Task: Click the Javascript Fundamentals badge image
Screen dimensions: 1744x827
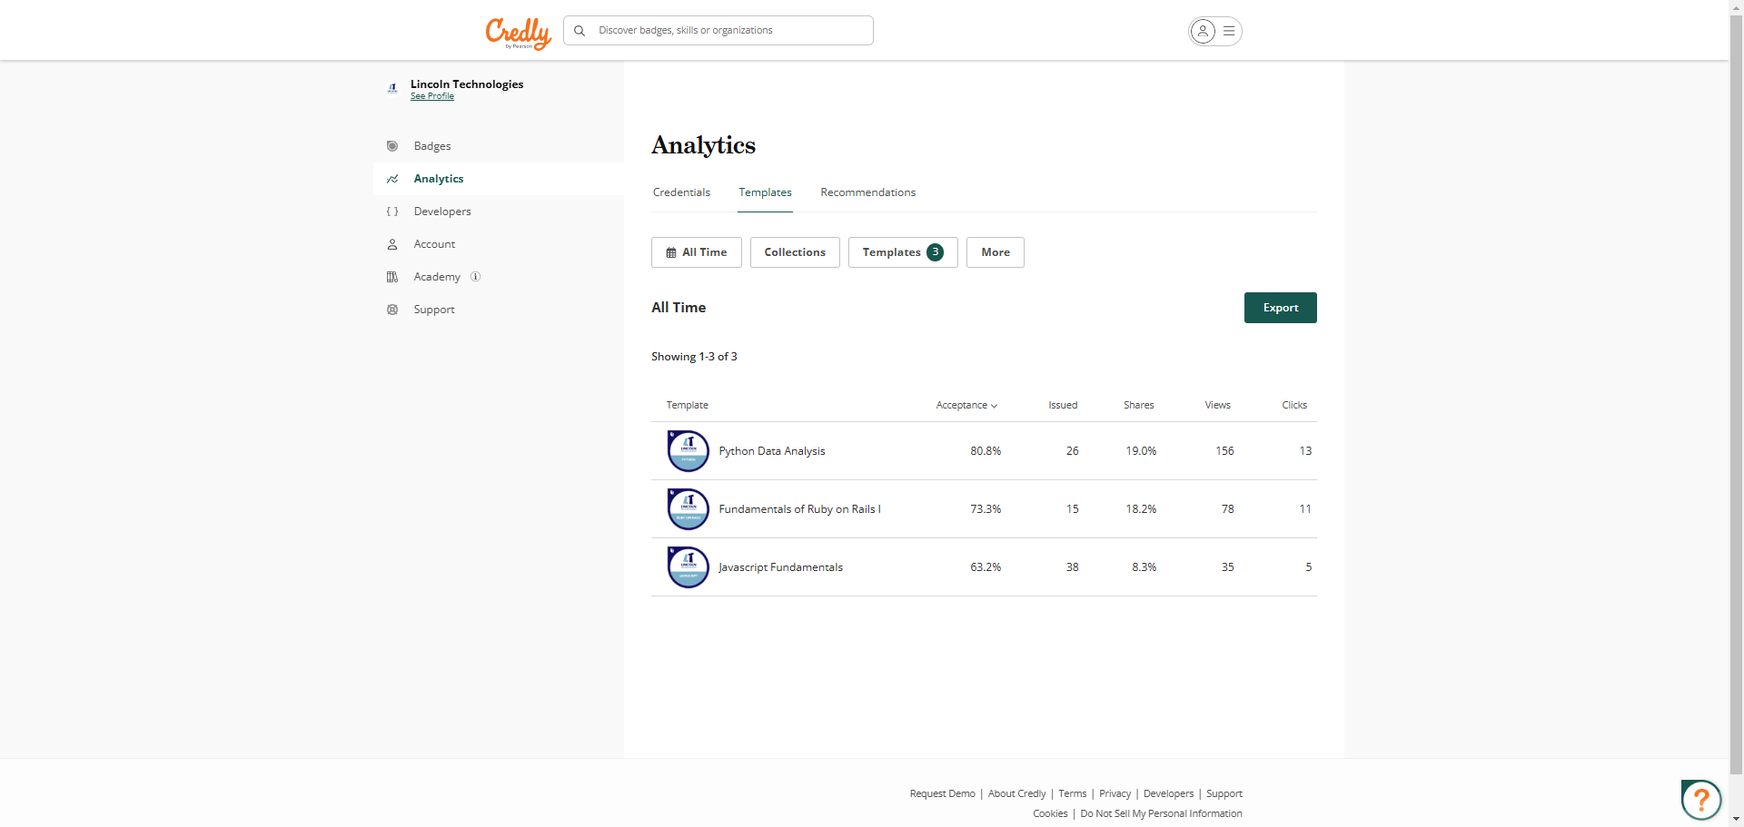Action: pos(689,567)
